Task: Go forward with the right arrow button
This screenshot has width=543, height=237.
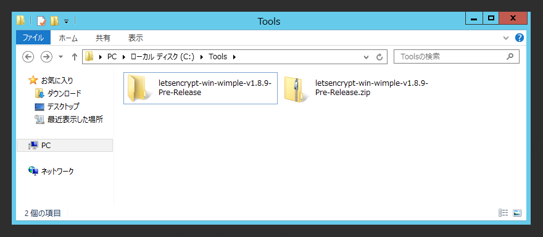Action: [46, 57]
